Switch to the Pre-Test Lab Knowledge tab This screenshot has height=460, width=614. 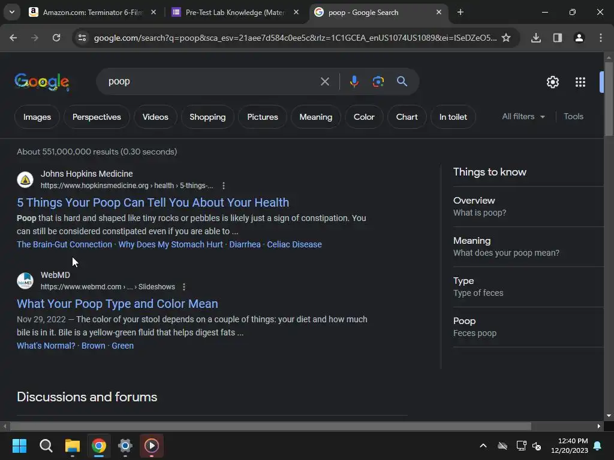tap(235, 13)
